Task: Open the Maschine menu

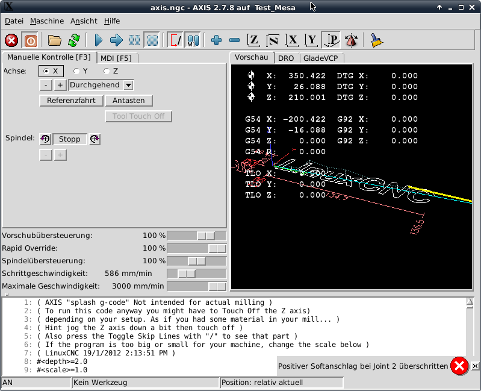Action: (x=47, y=21)
